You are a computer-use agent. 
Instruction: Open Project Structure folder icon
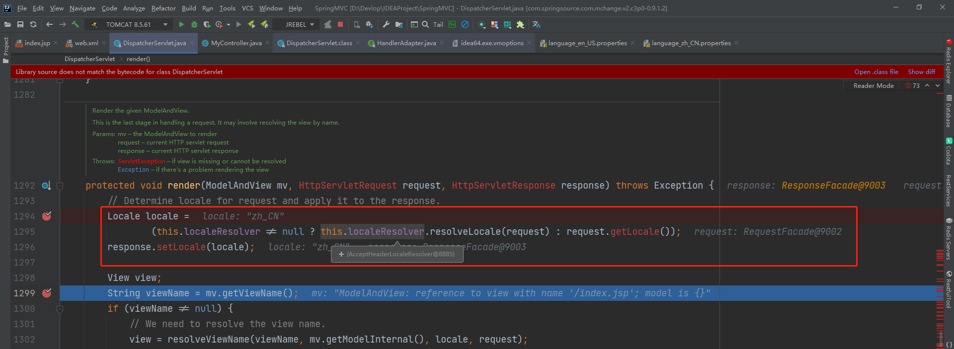399,24
